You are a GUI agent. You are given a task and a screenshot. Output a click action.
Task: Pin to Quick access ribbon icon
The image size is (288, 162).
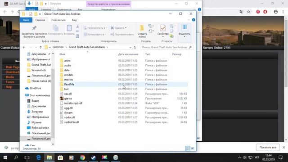point(34,28)
